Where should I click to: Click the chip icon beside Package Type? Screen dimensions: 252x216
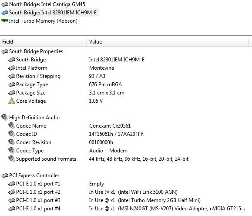coord(12,84)
